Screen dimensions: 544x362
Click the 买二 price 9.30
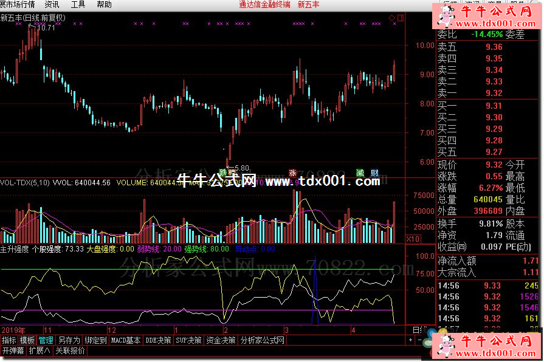(x=494, y=117)
